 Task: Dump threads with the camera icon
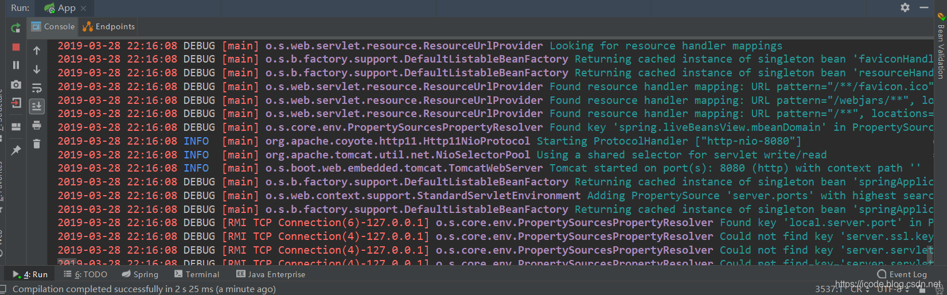pos(15,85)
